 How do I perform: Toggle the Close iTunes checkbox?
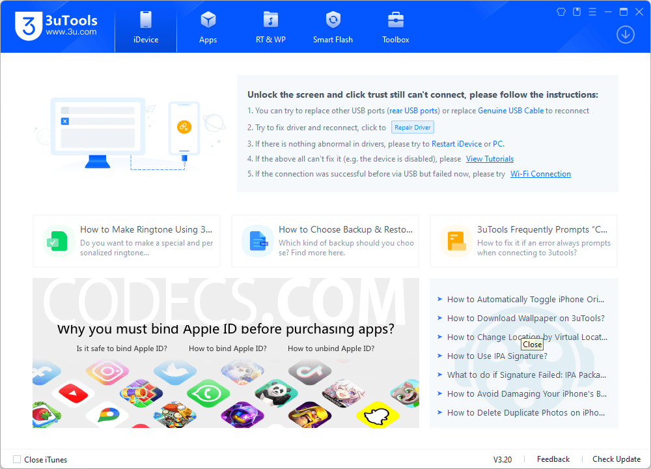point(17,459)
